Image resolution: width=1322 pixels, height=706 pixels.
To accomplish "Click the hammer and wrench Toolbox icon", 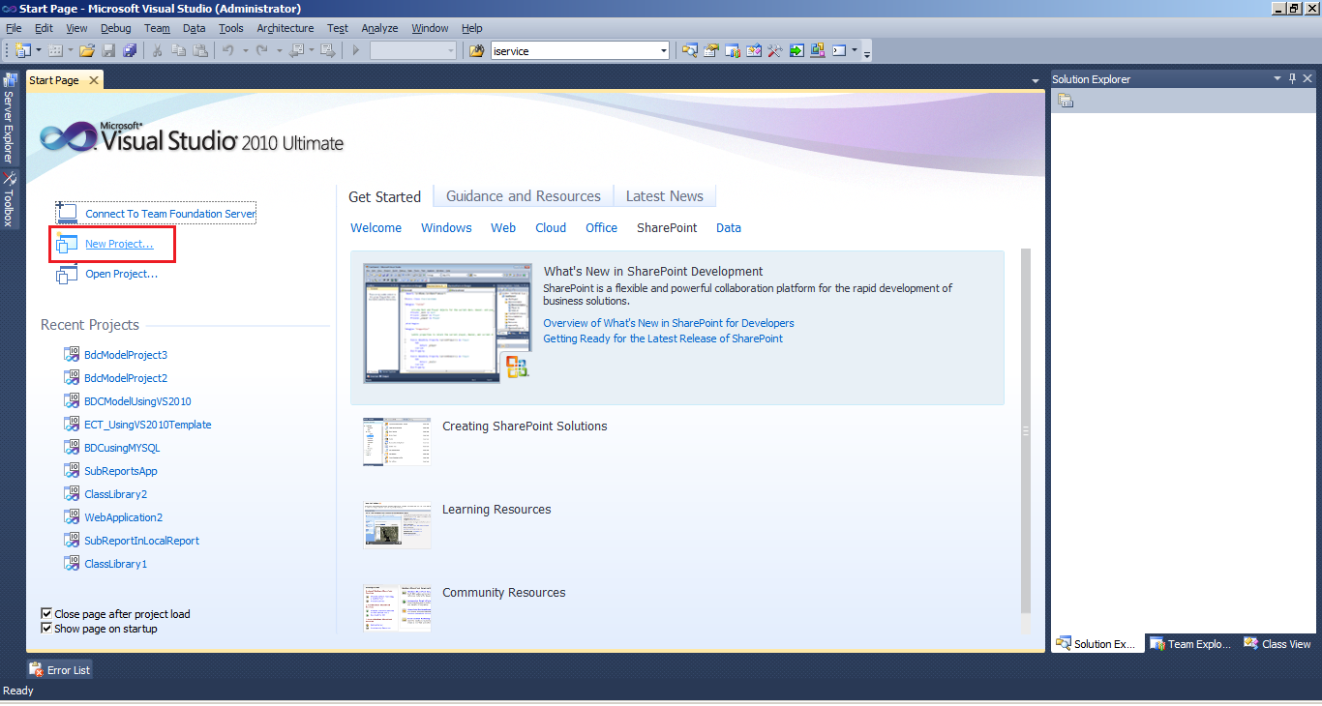I will pyautogui.click(x=775, y=50).
